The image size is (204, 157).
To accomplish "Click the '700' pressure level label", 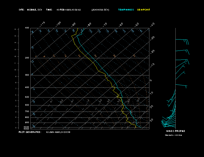I will 27,111.
